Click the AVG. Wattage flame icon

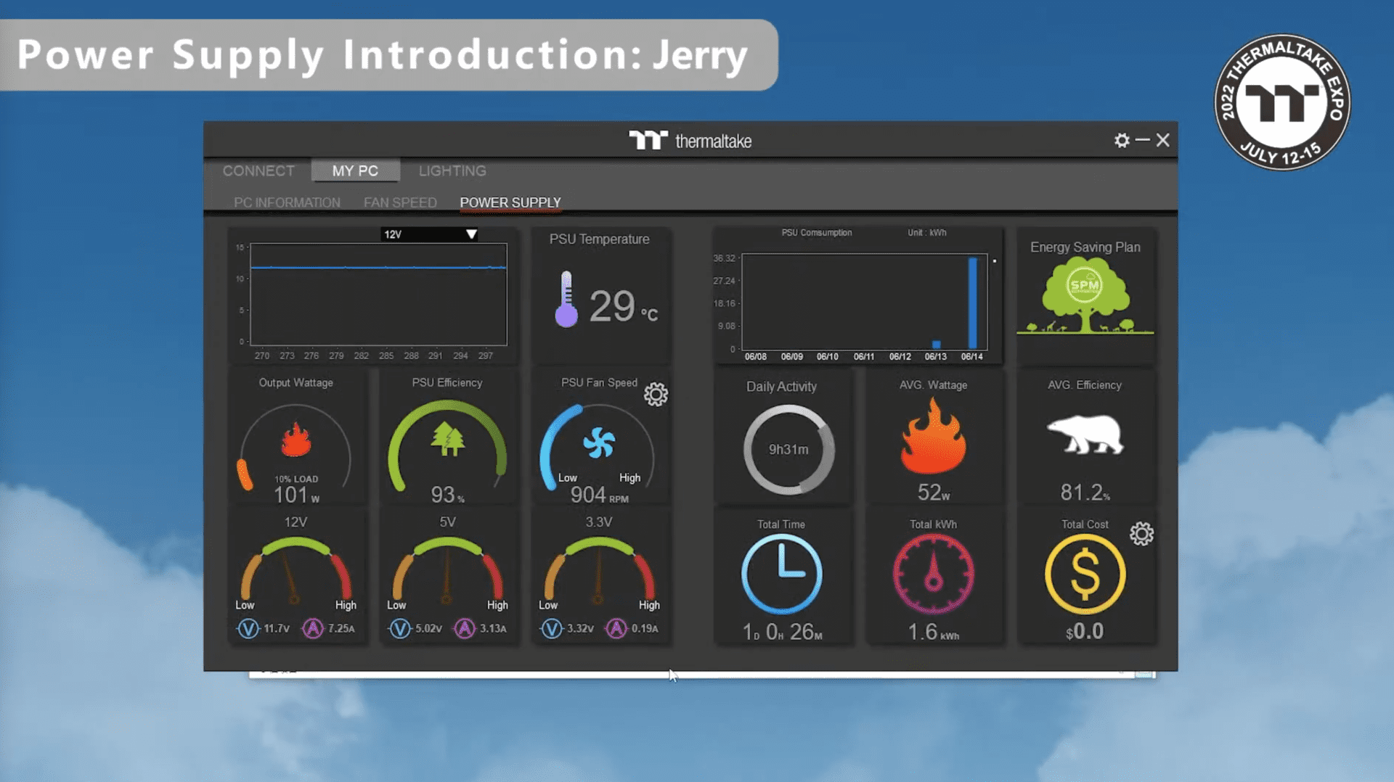[x=934, y=435]
